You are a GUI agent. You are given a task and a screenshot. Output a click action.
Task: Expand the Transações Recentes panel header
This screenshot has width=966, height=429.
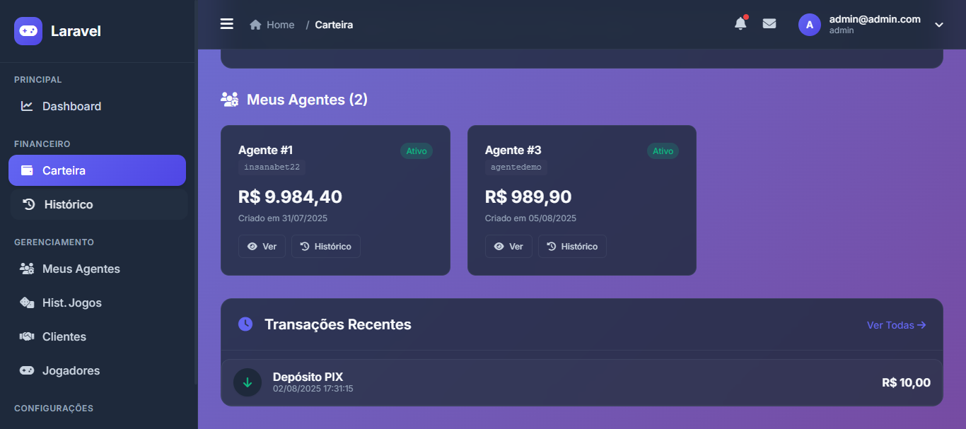click(x=337, y=324)
